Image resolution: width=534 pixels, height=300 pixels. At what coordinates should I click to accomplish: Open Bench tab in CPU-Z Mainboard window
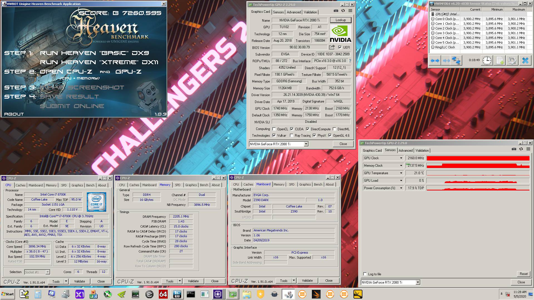tap(318, 184)
